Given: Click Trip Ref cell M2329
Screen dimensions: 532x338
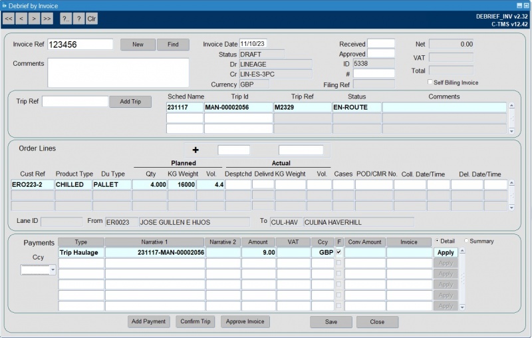Looking at the screenshot, I should [303, 107].
